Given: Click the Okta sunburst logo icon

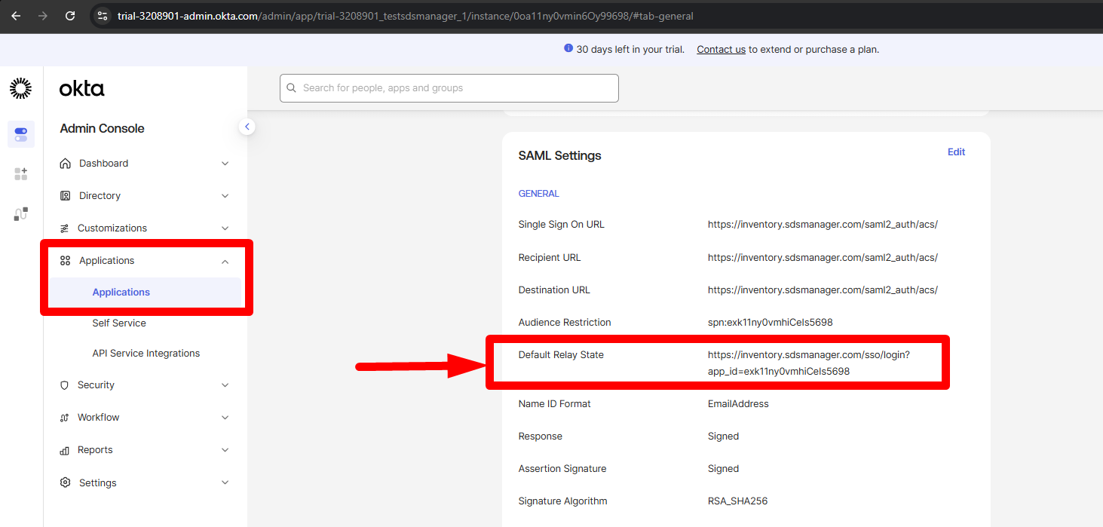Looking at the screenshot, I should point(21,88).
